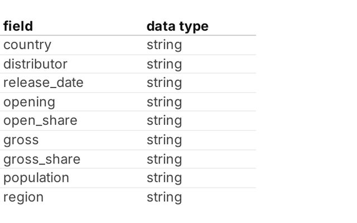Select the 'opening' field cell

(30, 102)
